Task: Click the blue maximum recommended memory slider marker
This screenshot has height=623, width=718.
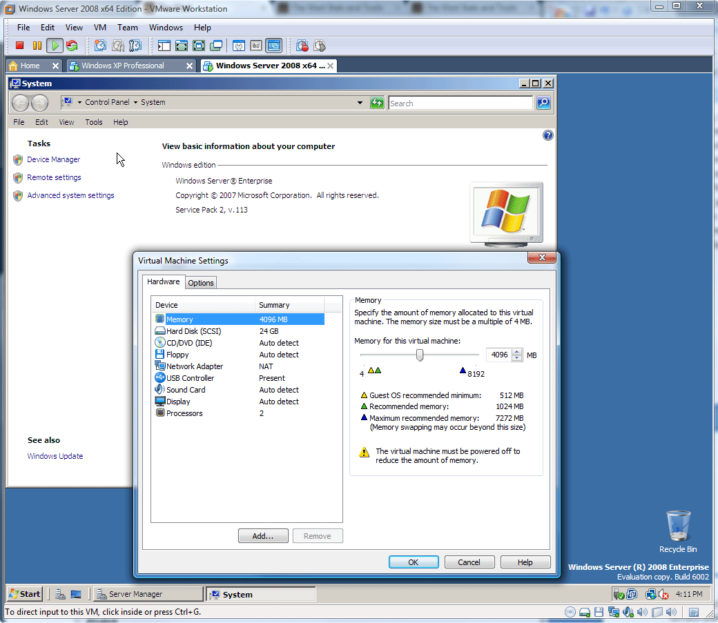Action: [x=463, y=370]
